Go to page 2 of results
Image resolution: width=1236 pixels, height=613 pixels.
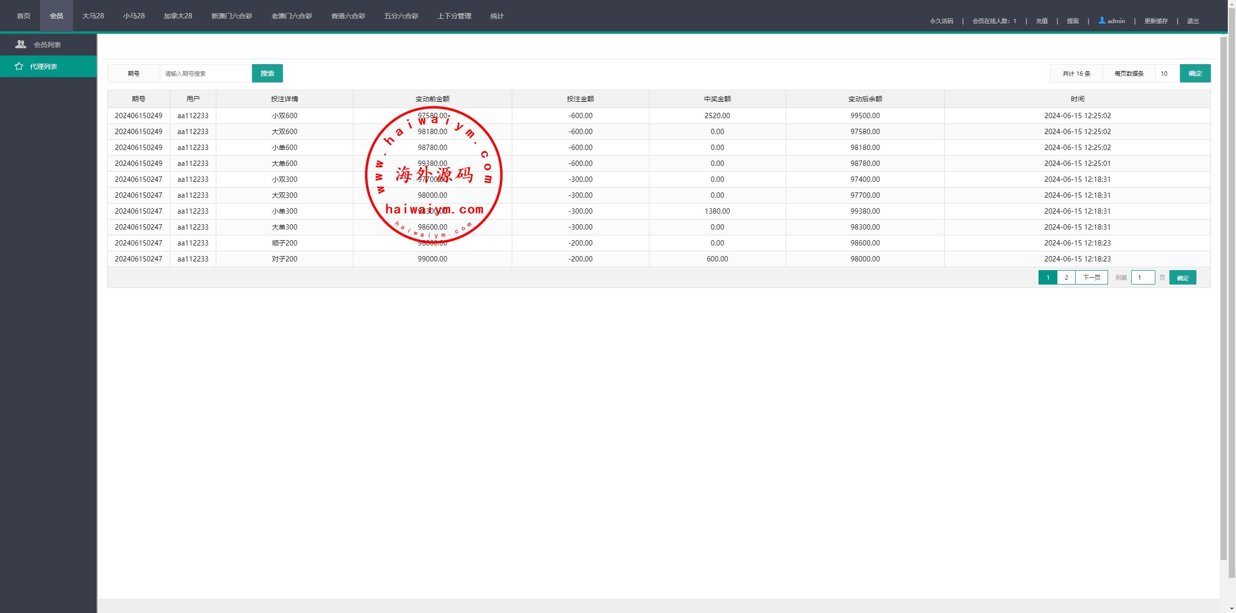[x=1066, y=277]
